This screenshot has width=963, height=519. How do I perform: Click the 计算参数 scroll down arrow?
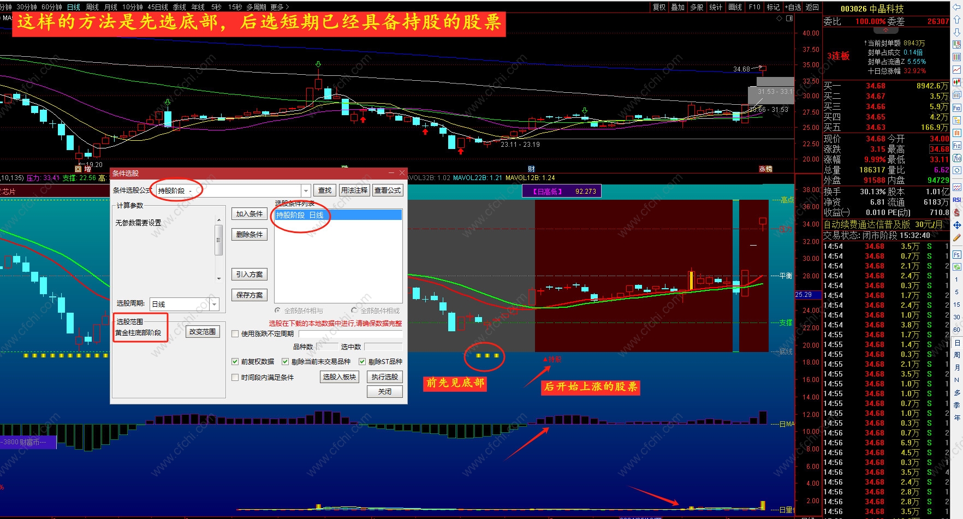point(219,278)
